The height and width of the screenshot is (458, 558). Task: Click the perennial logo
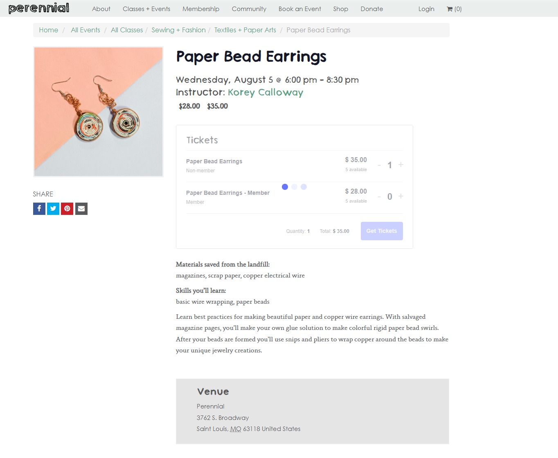[39, 8]
